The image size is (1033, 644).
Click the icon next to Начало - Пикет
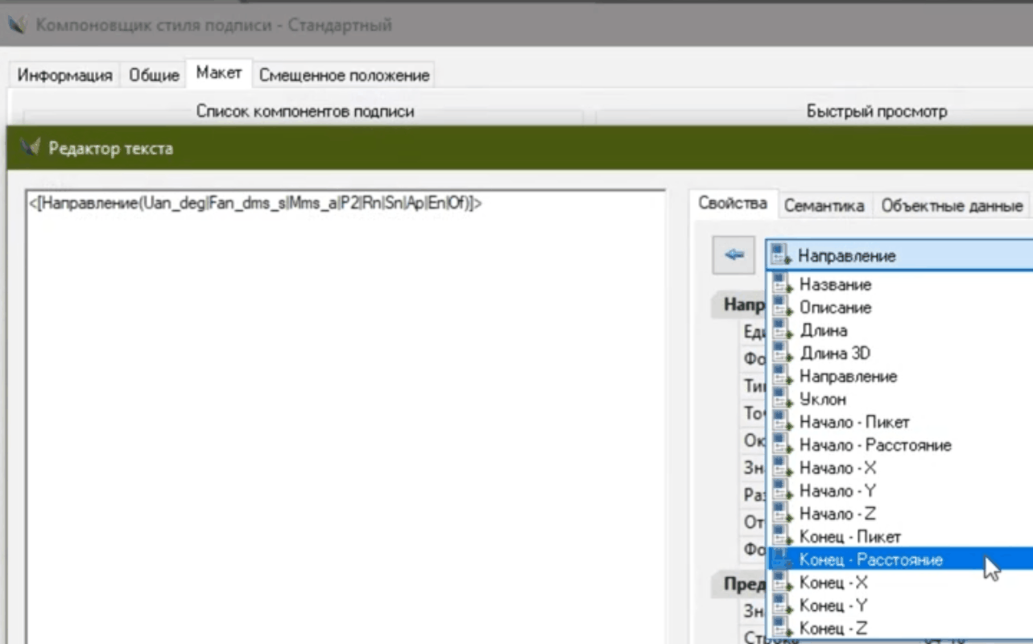coord(782,422)
